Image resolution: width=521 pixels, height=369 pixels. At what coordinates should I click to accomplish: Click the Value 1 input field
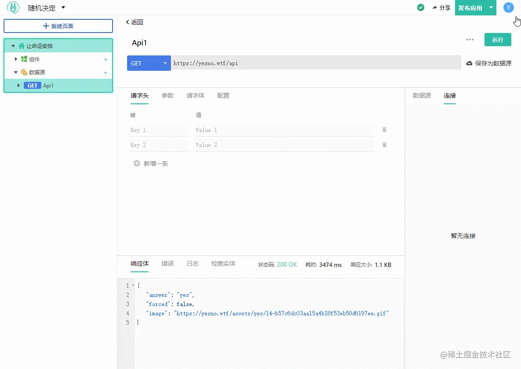284,130
